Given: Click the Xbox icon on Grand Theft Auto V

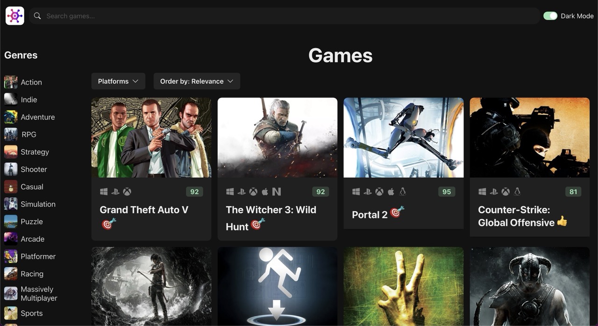Looking at the screenshot, I should [127, 192].
